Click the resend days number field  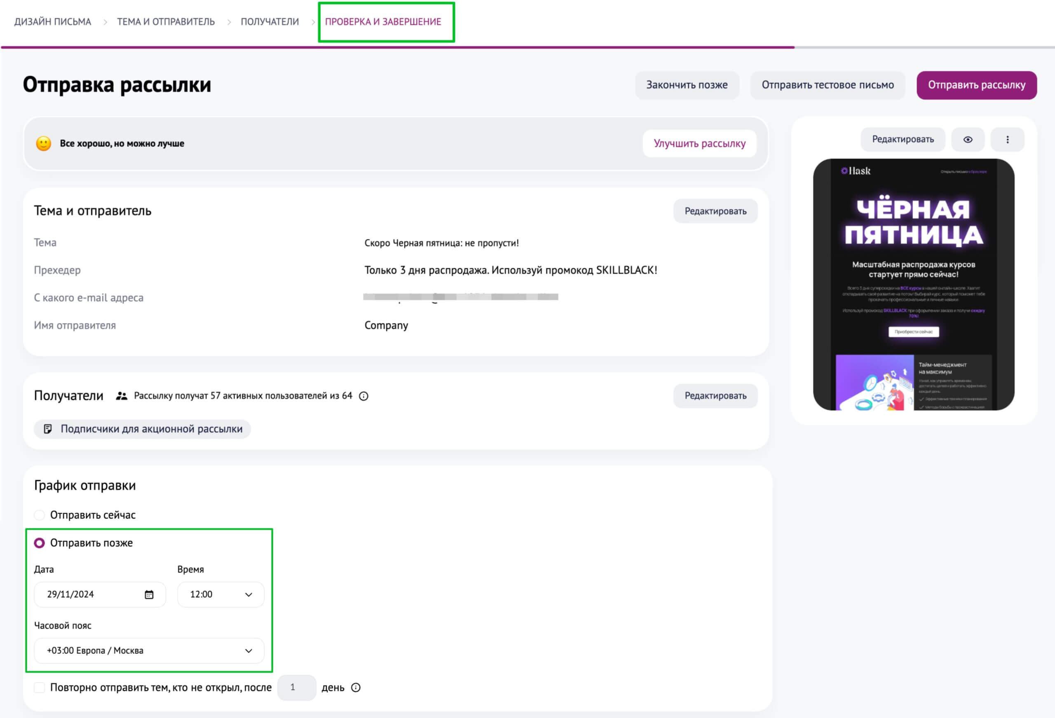[296, 688]
